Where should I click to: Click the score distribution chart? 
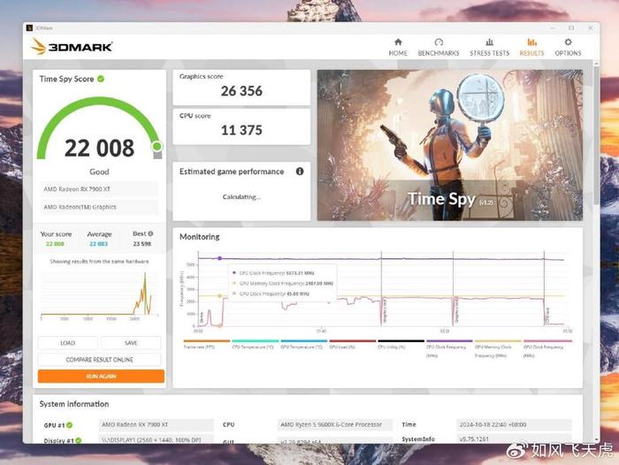99,295
